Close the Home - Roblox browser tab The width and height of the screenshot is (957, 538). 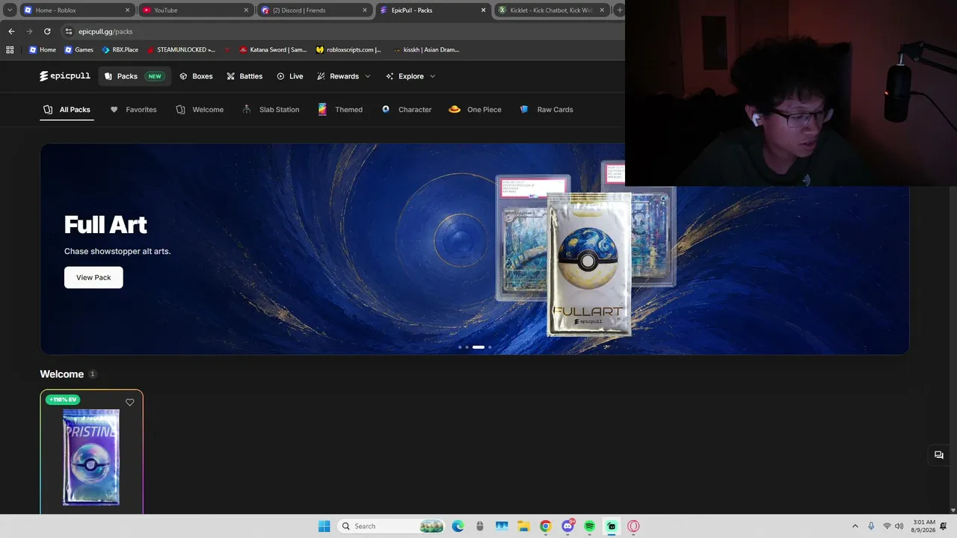click(x=127, y=10)
